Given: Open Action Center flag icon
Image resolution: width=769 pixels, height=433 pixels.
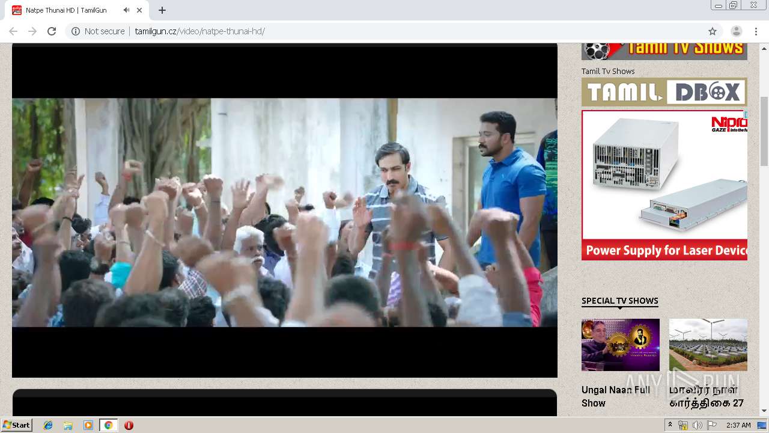Looking at the screenshot, I should pos(712,425).
